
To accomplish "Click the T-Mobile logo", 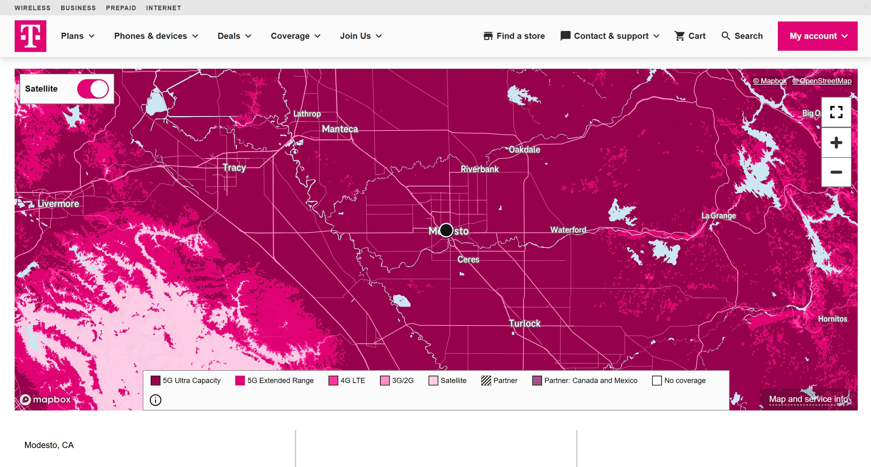I will click(30, 36).
